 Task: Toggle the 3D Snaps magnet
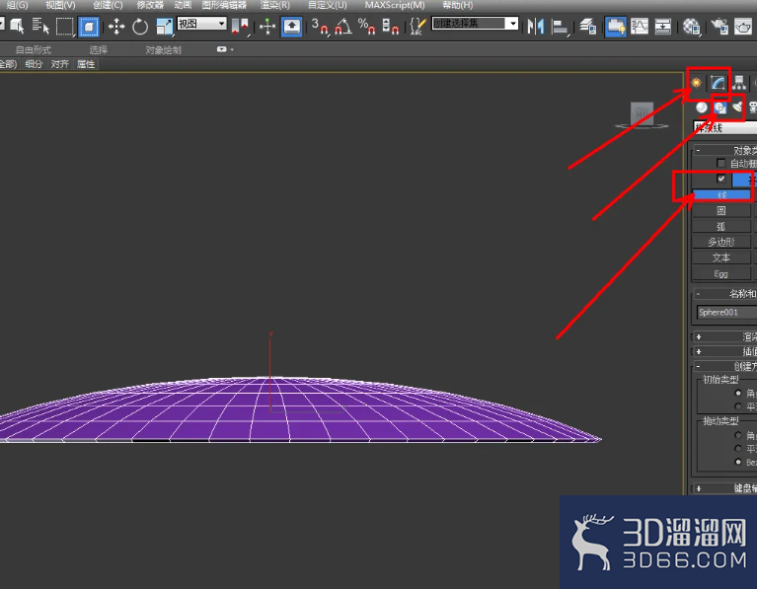[320, 26]
